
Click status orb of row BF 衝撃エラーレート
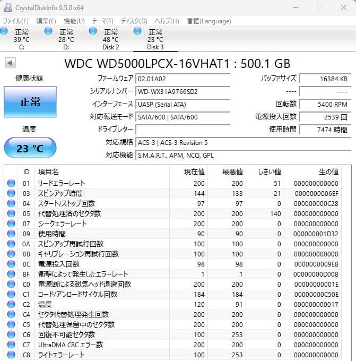[x=11, y=274]
